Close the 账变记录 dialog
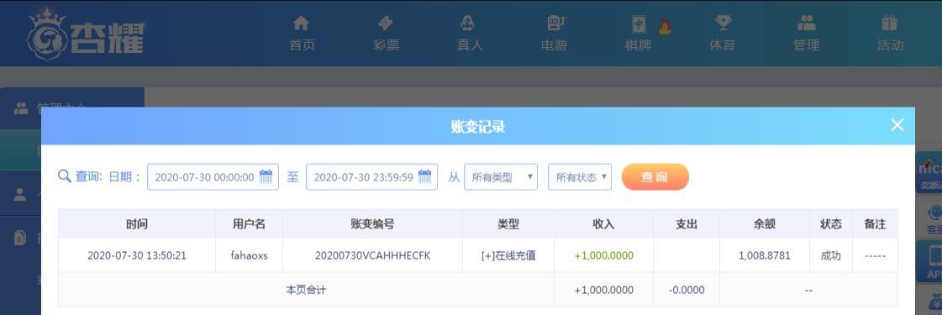This screenshot has height=315, width=942. coord(897,125)
